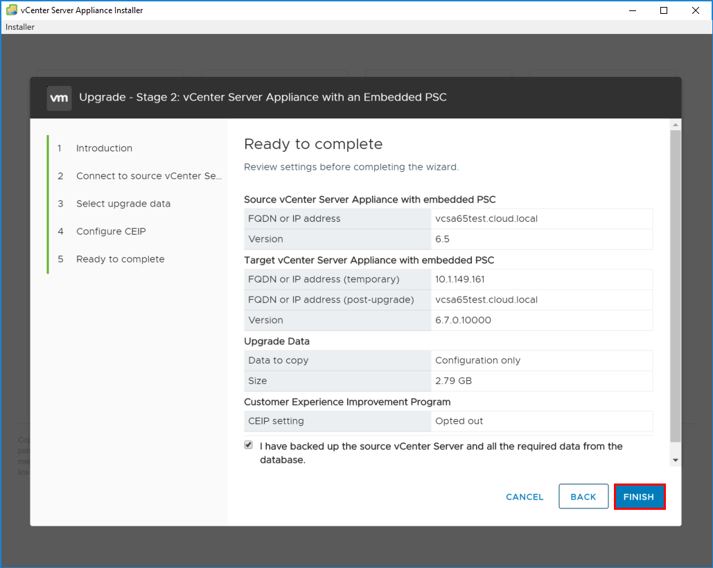Cancel the upgrade wizard
The width and height of the screenshot is (713, 568).
tap(525, 497)
